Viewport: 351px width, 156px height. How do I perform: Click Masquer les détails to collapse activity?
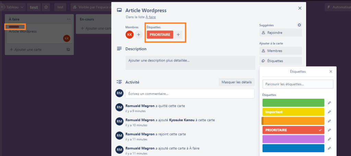click(237, 82)
